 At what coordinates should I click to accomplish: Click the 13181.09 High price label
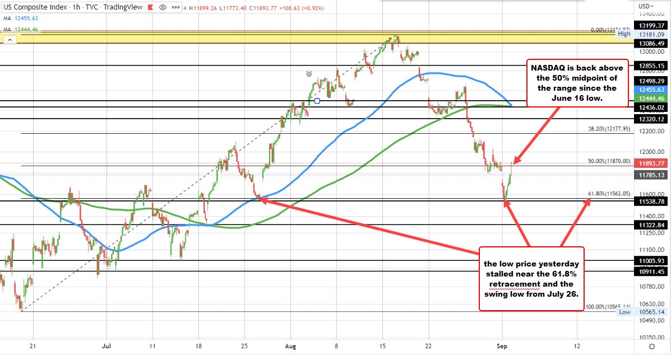(x=651, y=34)
